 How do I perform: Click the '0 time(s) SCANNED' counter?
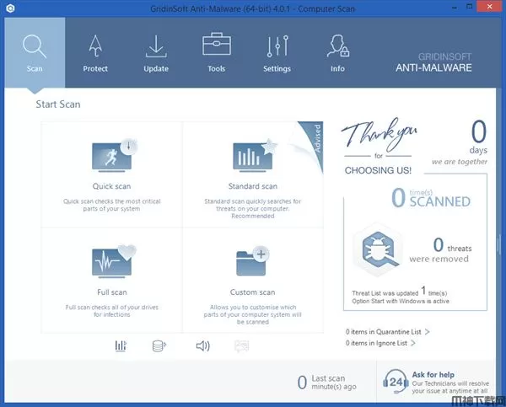pos(431,198)
